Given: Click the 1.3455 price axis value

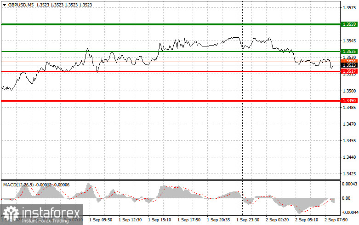Looking at the screenshot, I should (x=349, y=141).
